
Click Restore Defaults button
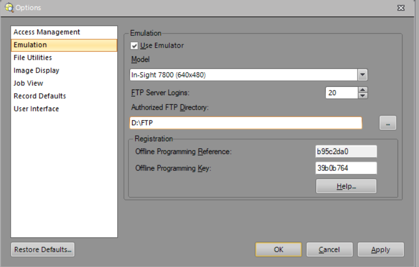point(43,250)
